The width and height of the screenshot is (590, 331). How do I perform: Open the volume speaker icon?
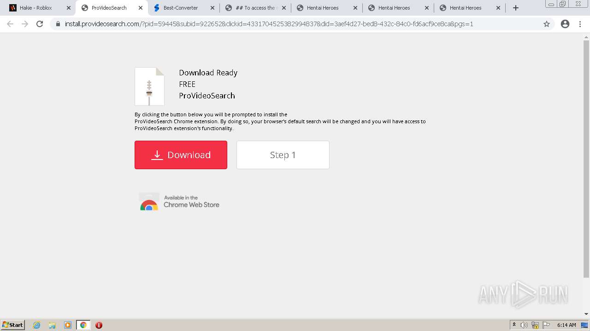click(524, 325)
